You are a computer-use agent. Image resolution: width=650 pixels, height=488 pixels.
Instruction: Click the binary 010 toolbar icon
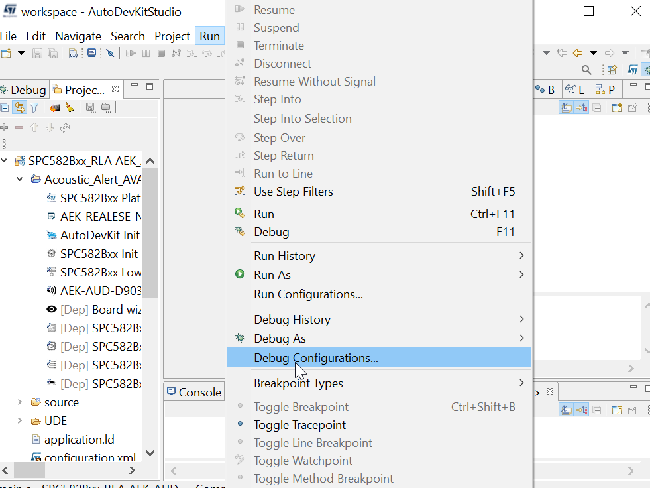(x=73, y=53)
